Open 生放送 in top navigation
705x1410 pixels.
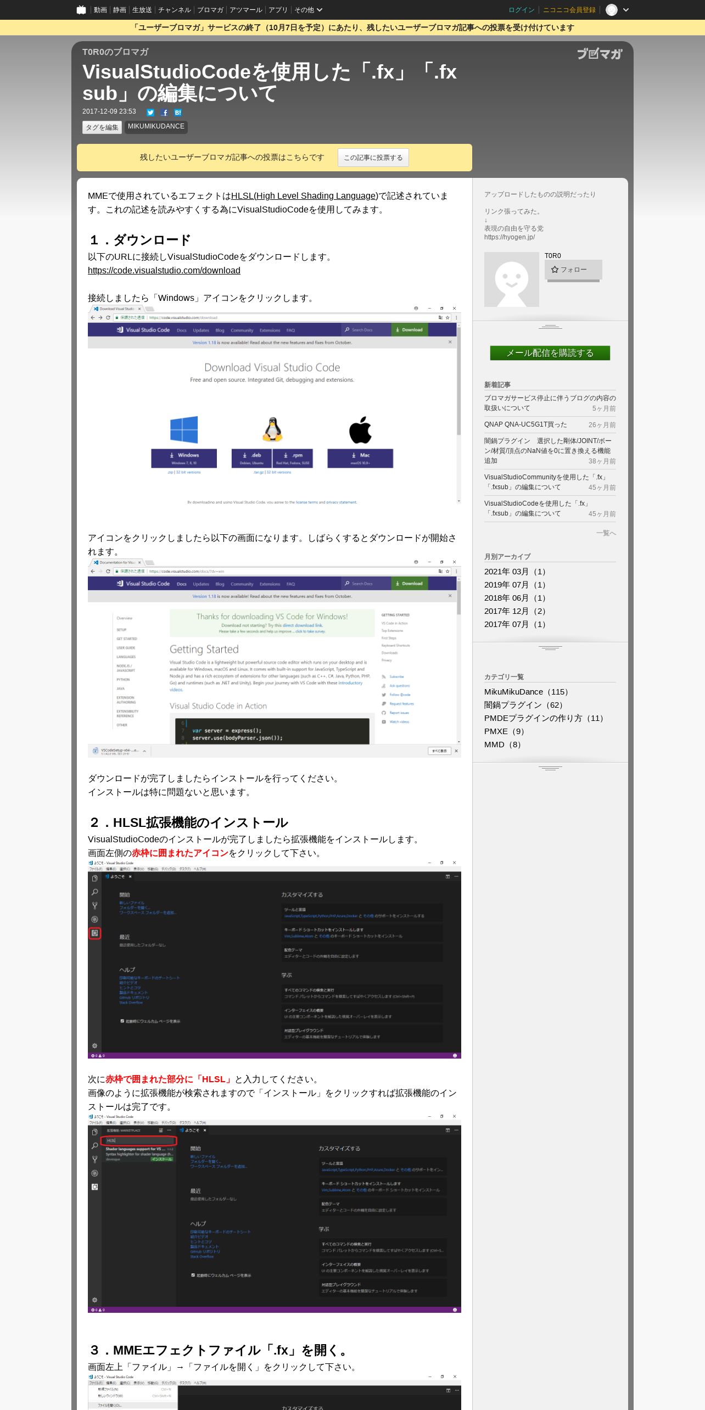tap(142, 10)
